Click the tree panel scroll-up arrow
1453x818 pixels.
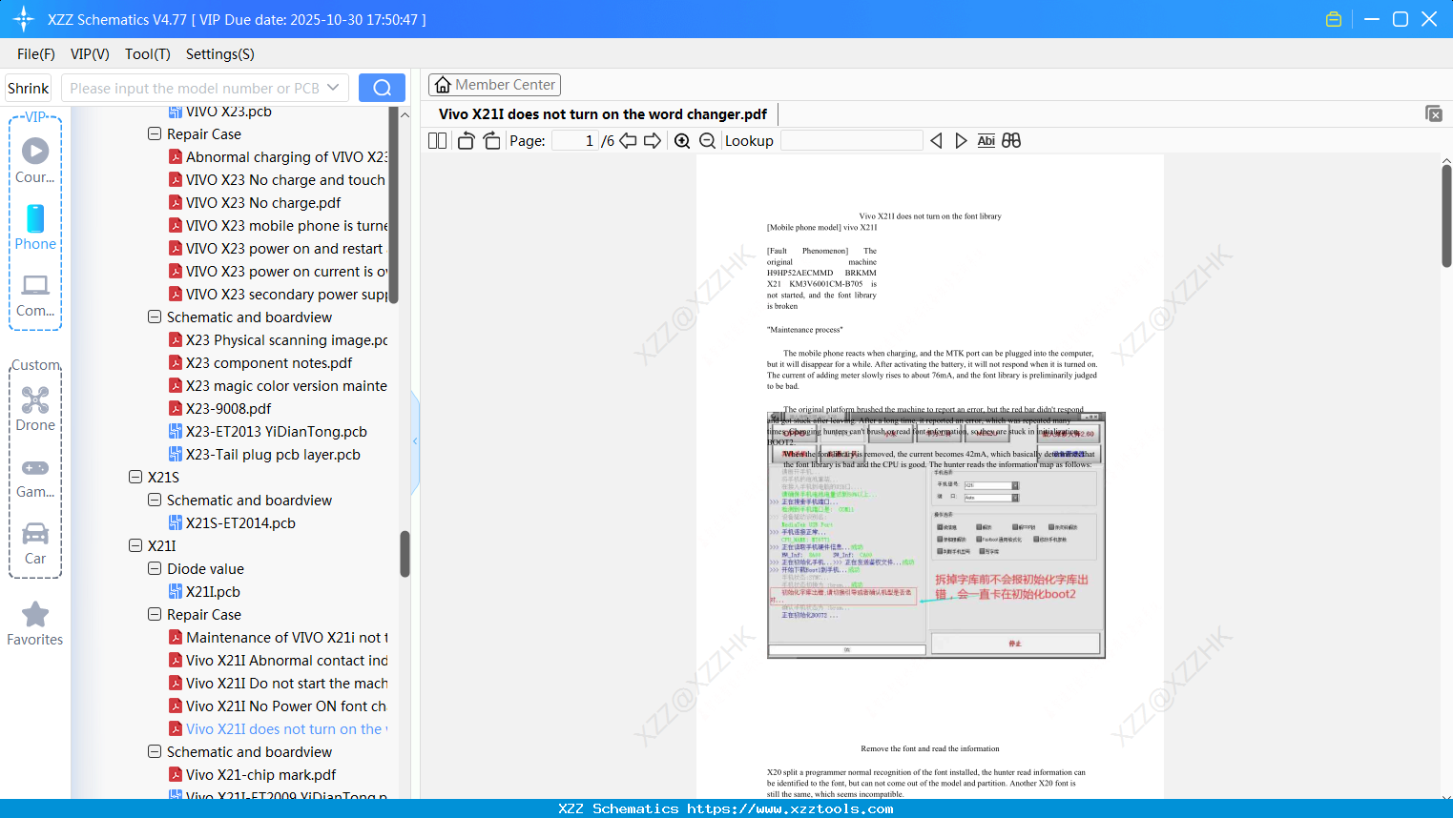405,115
